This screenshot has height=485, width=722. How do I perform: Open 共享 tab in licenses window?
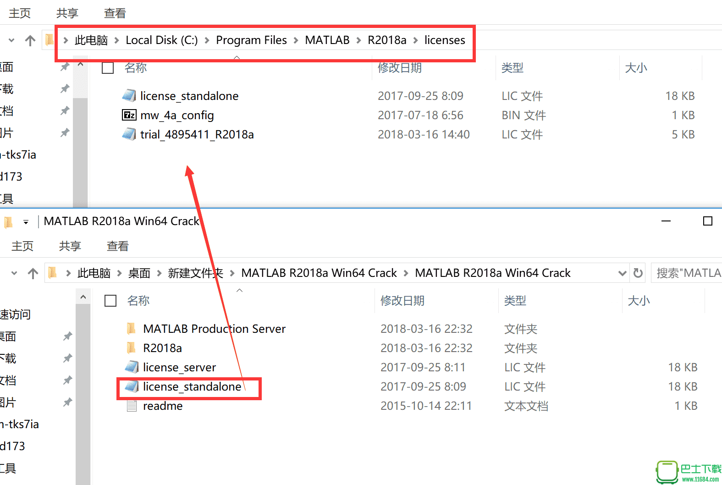pos(67,13)
